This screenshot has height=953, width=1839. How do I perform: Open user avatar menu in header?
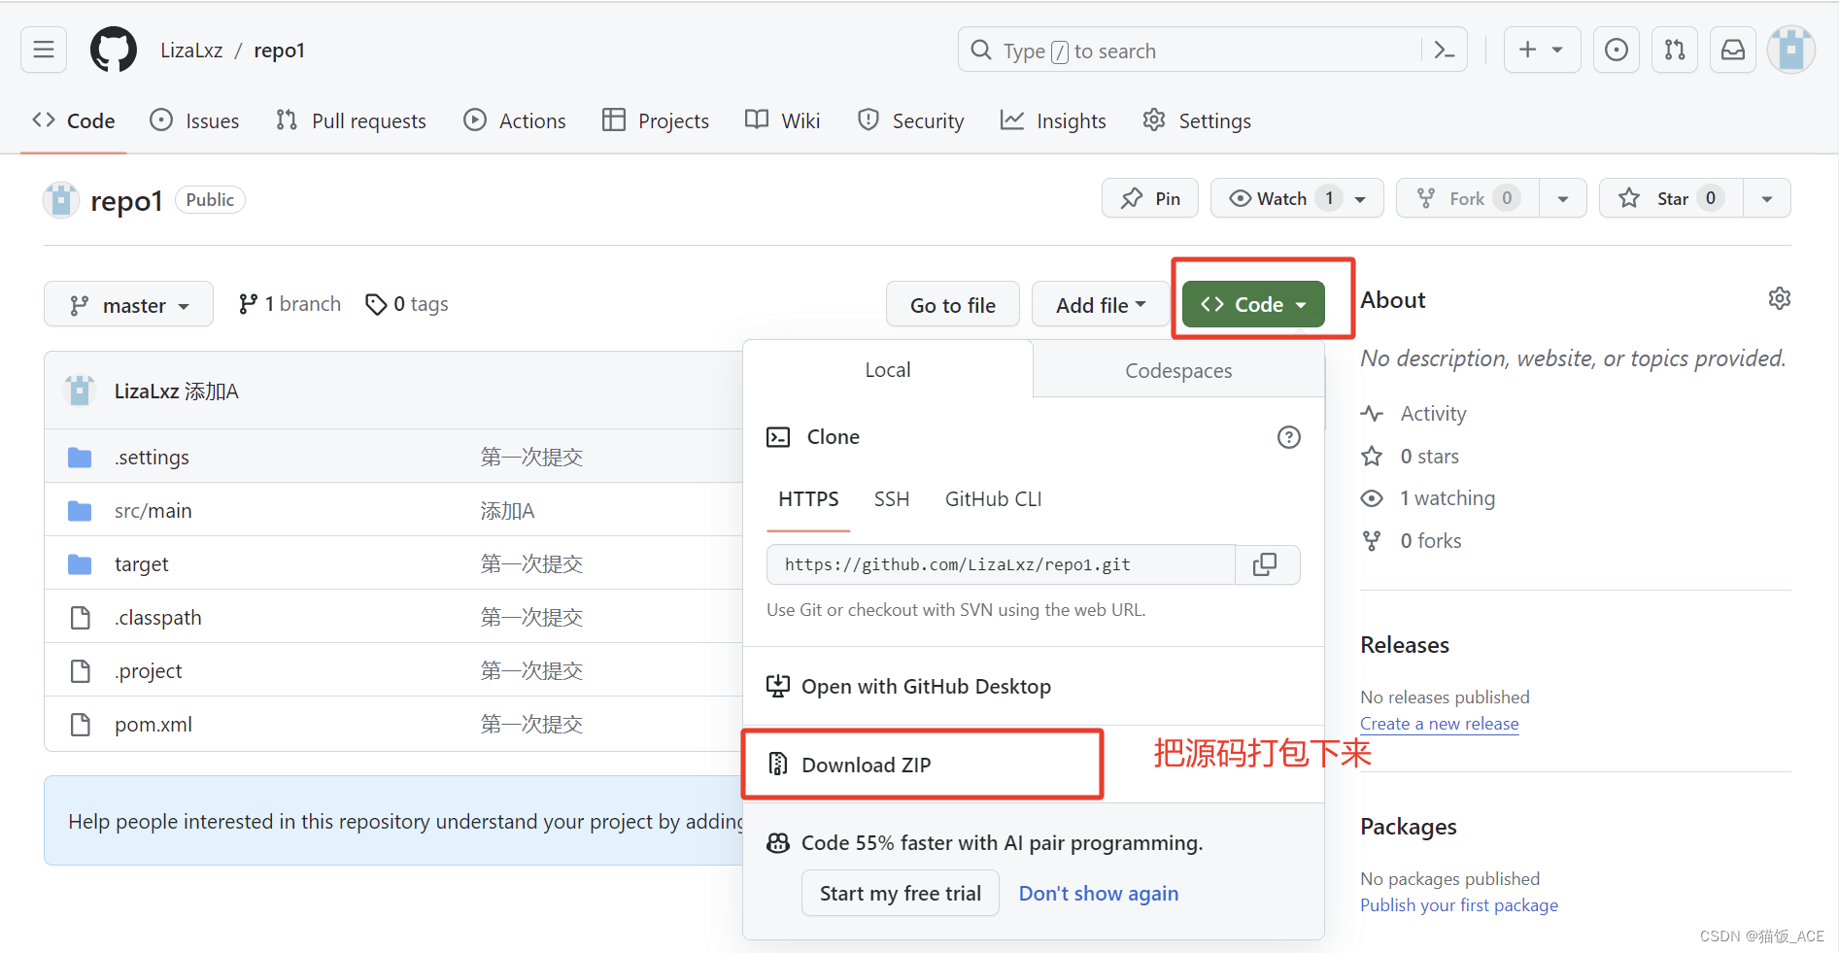pos(1791,50)
